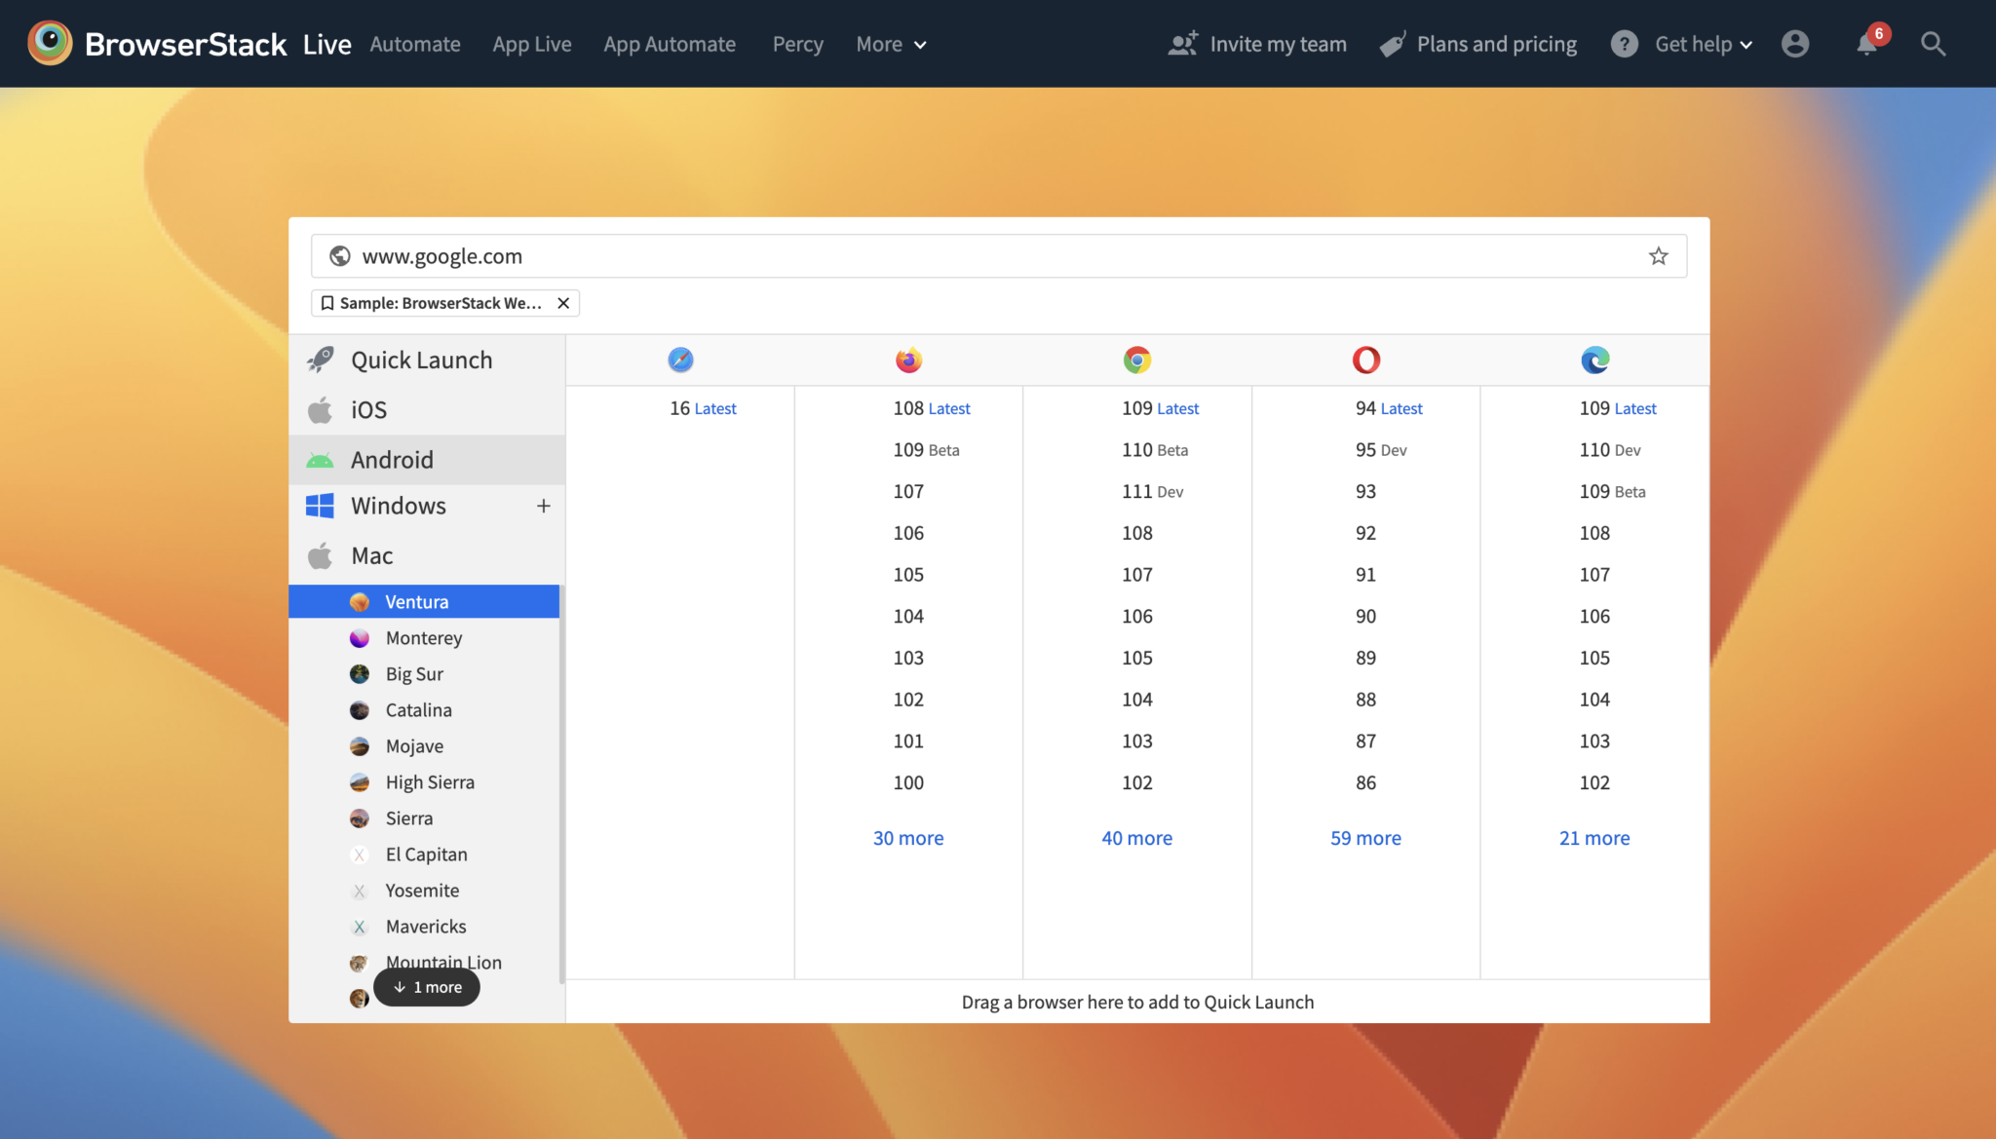Switch to the Android platform

pyautogui.click(x=393, y=459)
